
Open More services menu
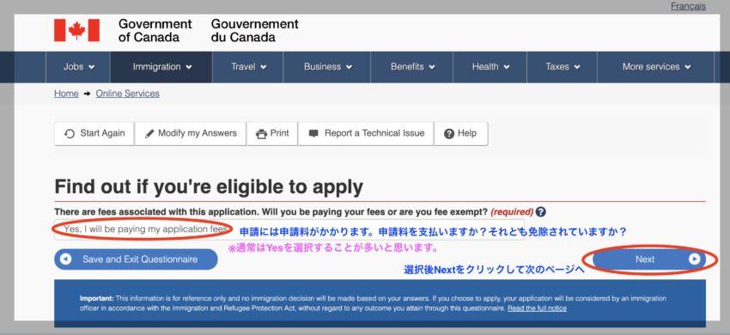tap(655, 67)
